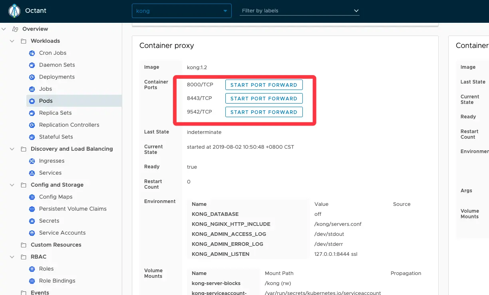The height and width of the screenshot is (295, 489).
Task: Click the Octant title text
Action: point(36,11)
